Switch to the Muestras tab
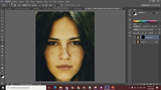Viewport: 161px width, 90px height. pos(140,10)
